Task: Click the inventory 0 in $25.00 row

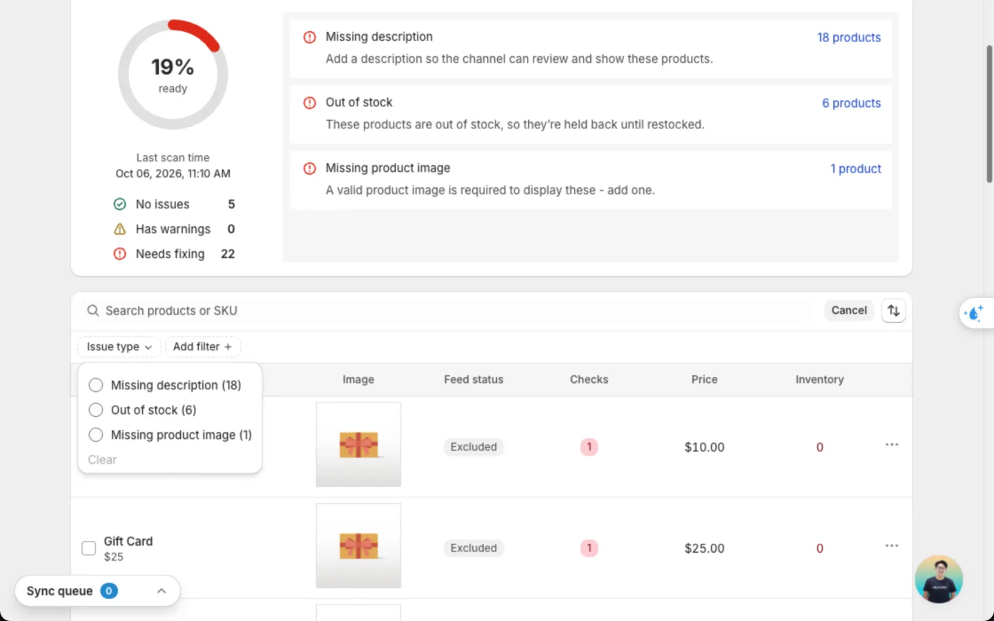Action: click(x=819, y=549)
